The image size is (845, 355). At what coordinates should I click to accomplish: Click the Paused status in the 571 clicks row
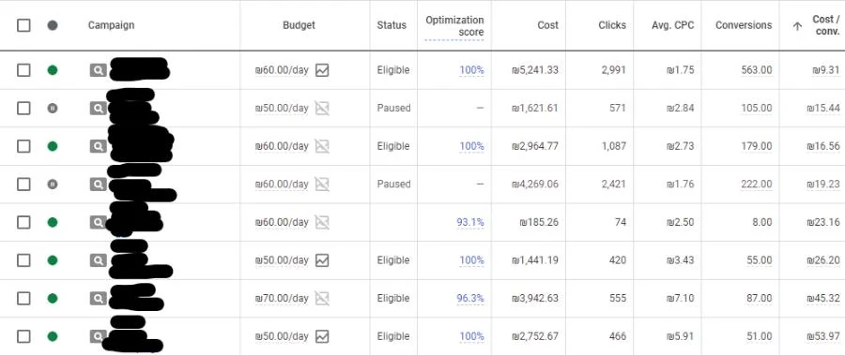click(393, 108)
